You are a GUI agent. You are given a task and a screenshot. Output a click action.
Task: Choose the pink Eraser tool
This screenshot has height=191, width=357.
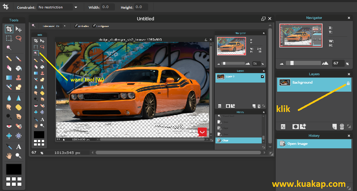[x=9, y=68]
